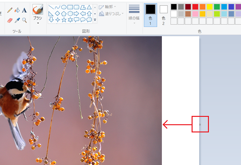
Task: Pick the lime green color swatch
Action: tap(217, 14)
